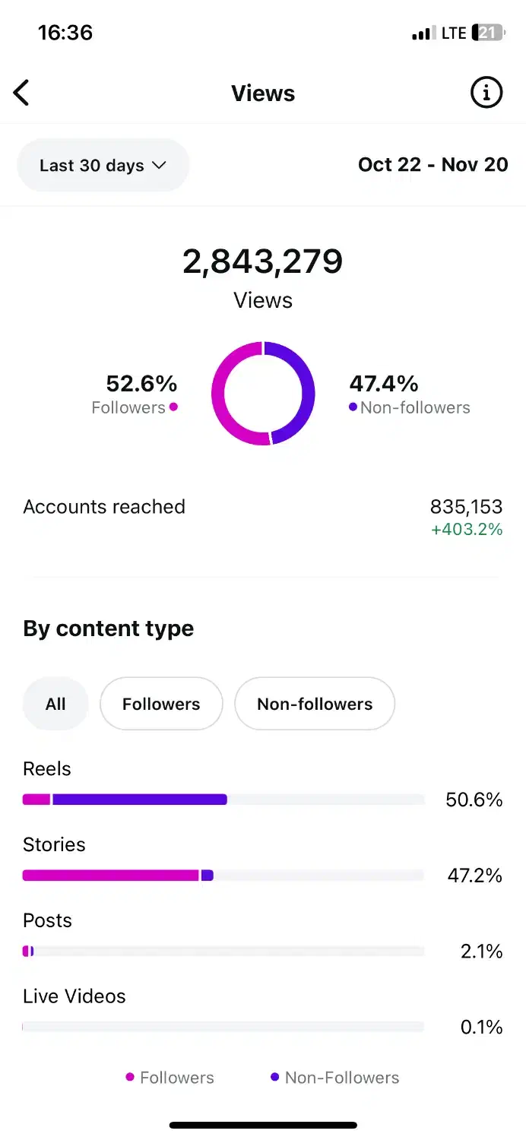Tap the battery indicator in status bar

[487, 33]
